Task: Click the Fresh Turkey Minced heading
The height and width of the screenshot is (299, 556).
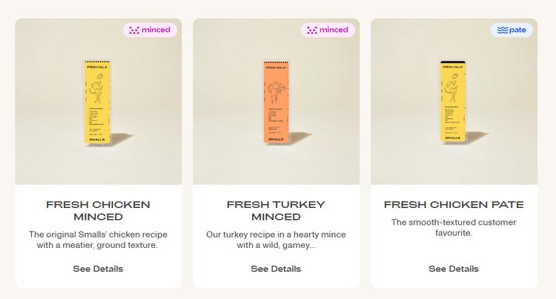Action: 276,210
